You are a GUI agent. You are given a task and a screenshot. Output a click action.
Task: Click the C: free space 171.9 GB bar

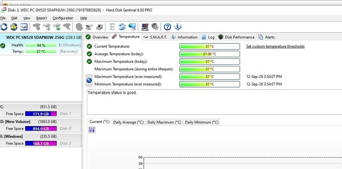click(41, 114)
